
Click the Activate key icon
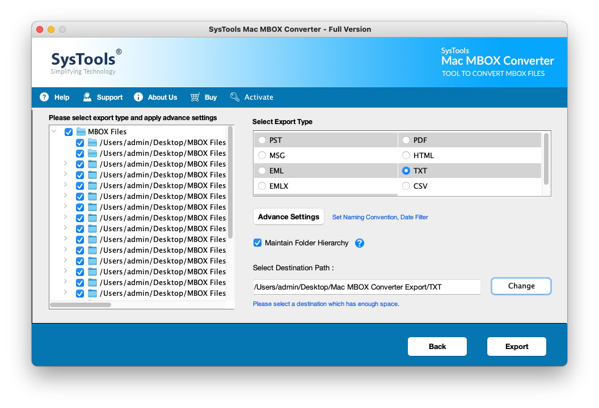coord(235,97)
